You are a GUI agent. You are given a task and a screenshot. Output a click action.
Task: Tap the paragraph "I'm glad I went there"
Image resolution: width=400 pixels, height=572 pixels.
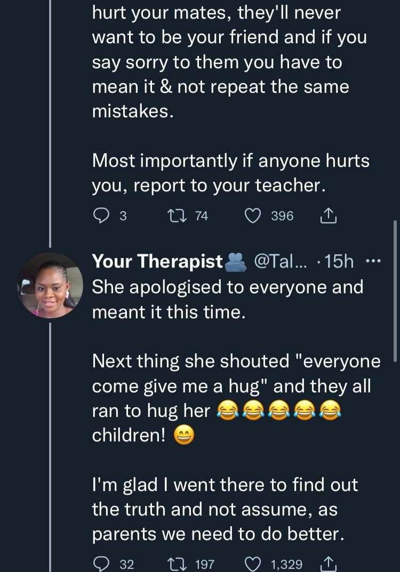click(225, 510)
